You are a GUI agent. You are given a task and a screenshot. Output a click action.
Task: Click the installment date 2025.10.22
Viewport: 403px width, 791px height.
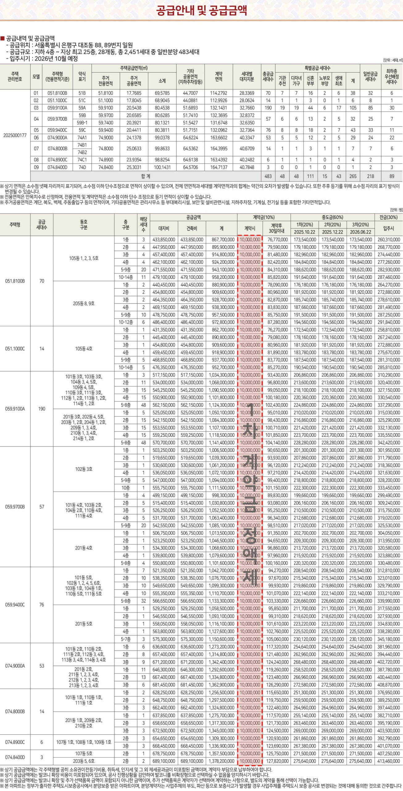(305, 232)
